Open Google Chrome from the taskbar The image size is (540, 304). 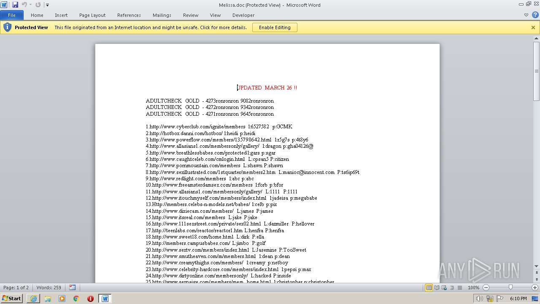coord(76,299)
